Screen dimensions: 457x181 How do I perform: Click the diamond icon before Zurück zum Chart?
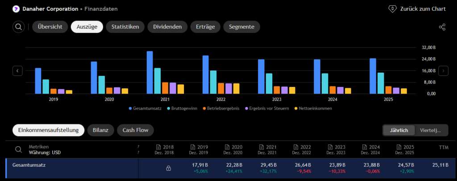click(x=393, y=9)
